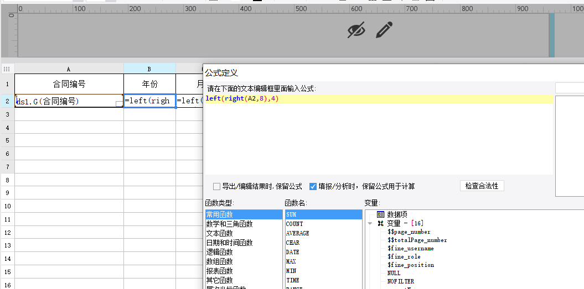The height and width of the screenshot is (289, 584).
Task: Select $$totalPage_number variable
Action: pyautogui.click(x=417, y=240)
